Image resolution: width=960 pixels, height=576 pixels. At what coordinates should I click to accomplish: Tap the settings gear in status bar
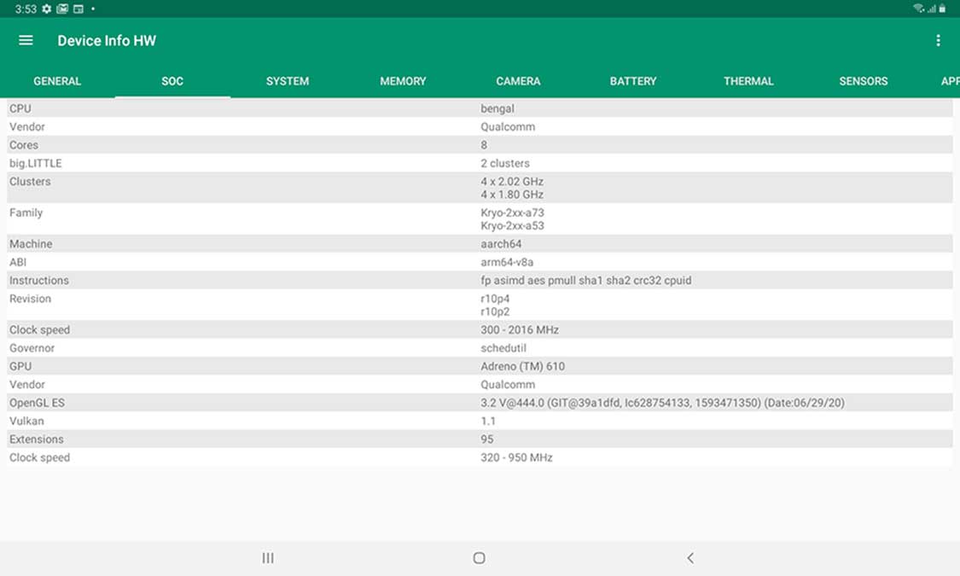[47, 9]
